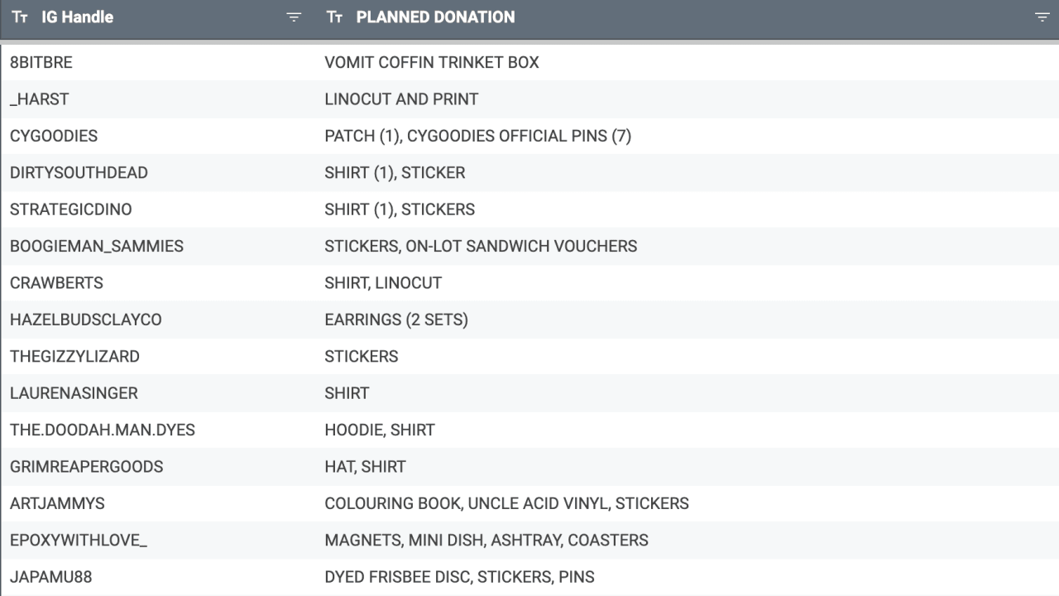Sort by the IG Handle column header
This screenshot has width=1059, height=596.
point(78,17)
